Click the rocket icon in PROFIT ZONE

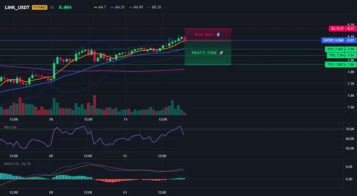[221, 53]
